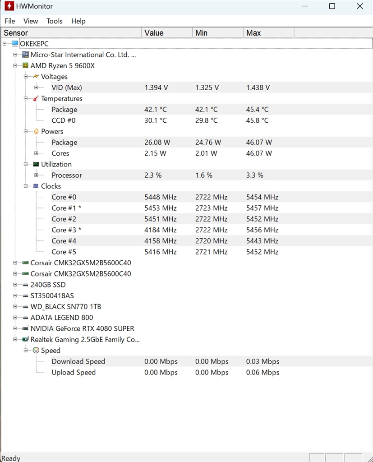Viewport: 373px width, 462px height.
Task: Click the Max column header
Action: (269, 32)
